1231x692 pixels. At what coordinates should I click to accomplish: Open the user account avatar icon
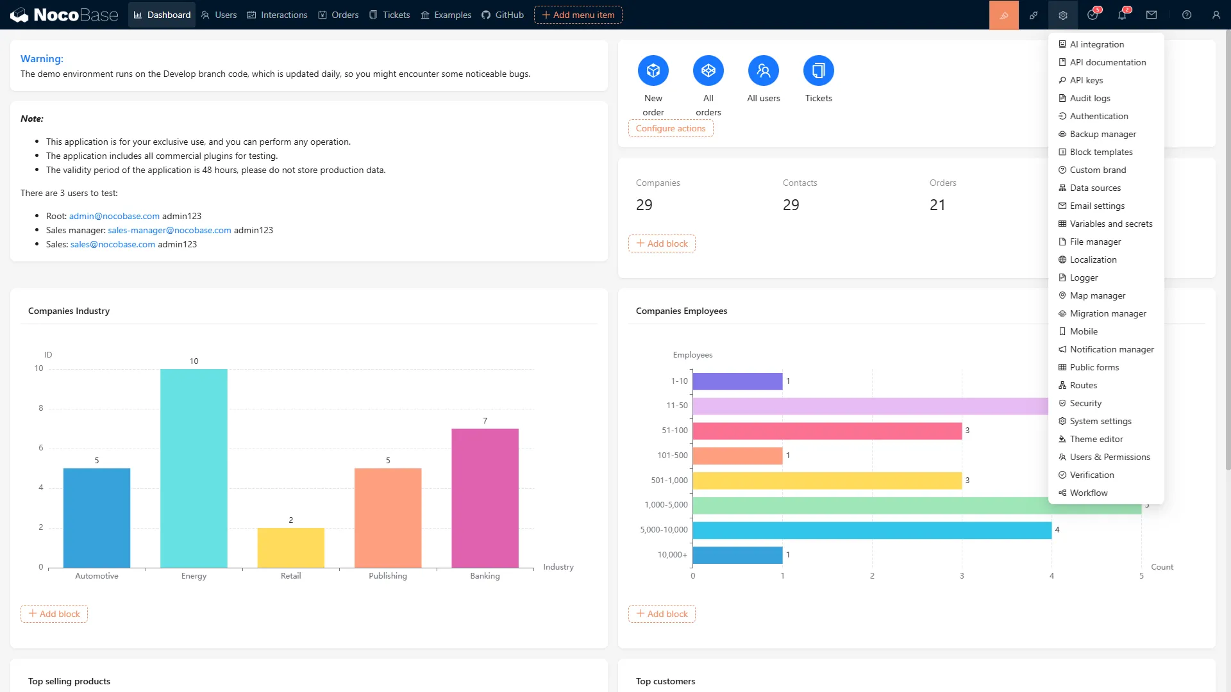1216,14
